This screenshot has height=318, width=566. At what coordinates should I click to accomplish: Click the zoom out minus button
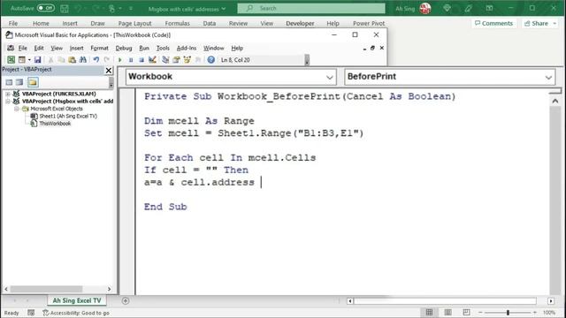pos(480,312)
